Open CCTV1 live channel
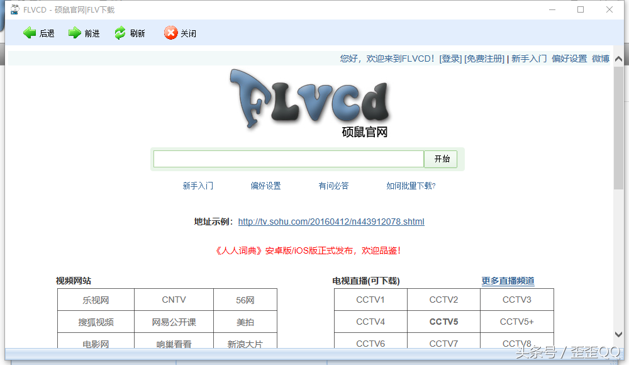 pos(370,300)
